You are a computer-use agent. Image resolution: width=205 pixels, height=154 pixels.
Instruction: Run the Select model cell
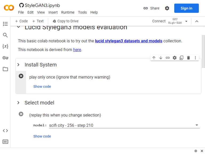21,114
